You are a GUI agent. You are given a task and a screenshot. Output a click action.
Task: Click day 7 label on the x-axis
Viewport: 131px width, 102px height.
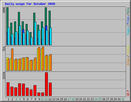click(31, 99)
